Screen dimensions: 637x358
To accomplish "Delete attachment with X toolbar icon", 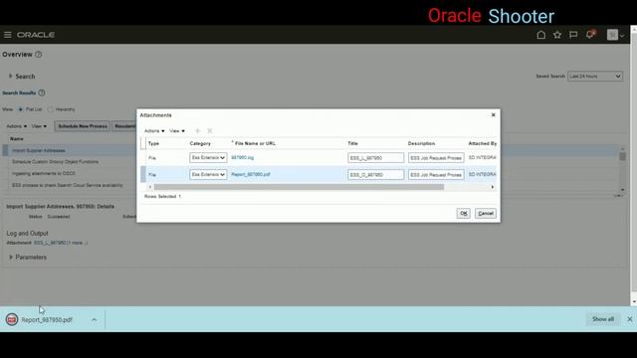I will pyautogui.click(x=210, y=130).
